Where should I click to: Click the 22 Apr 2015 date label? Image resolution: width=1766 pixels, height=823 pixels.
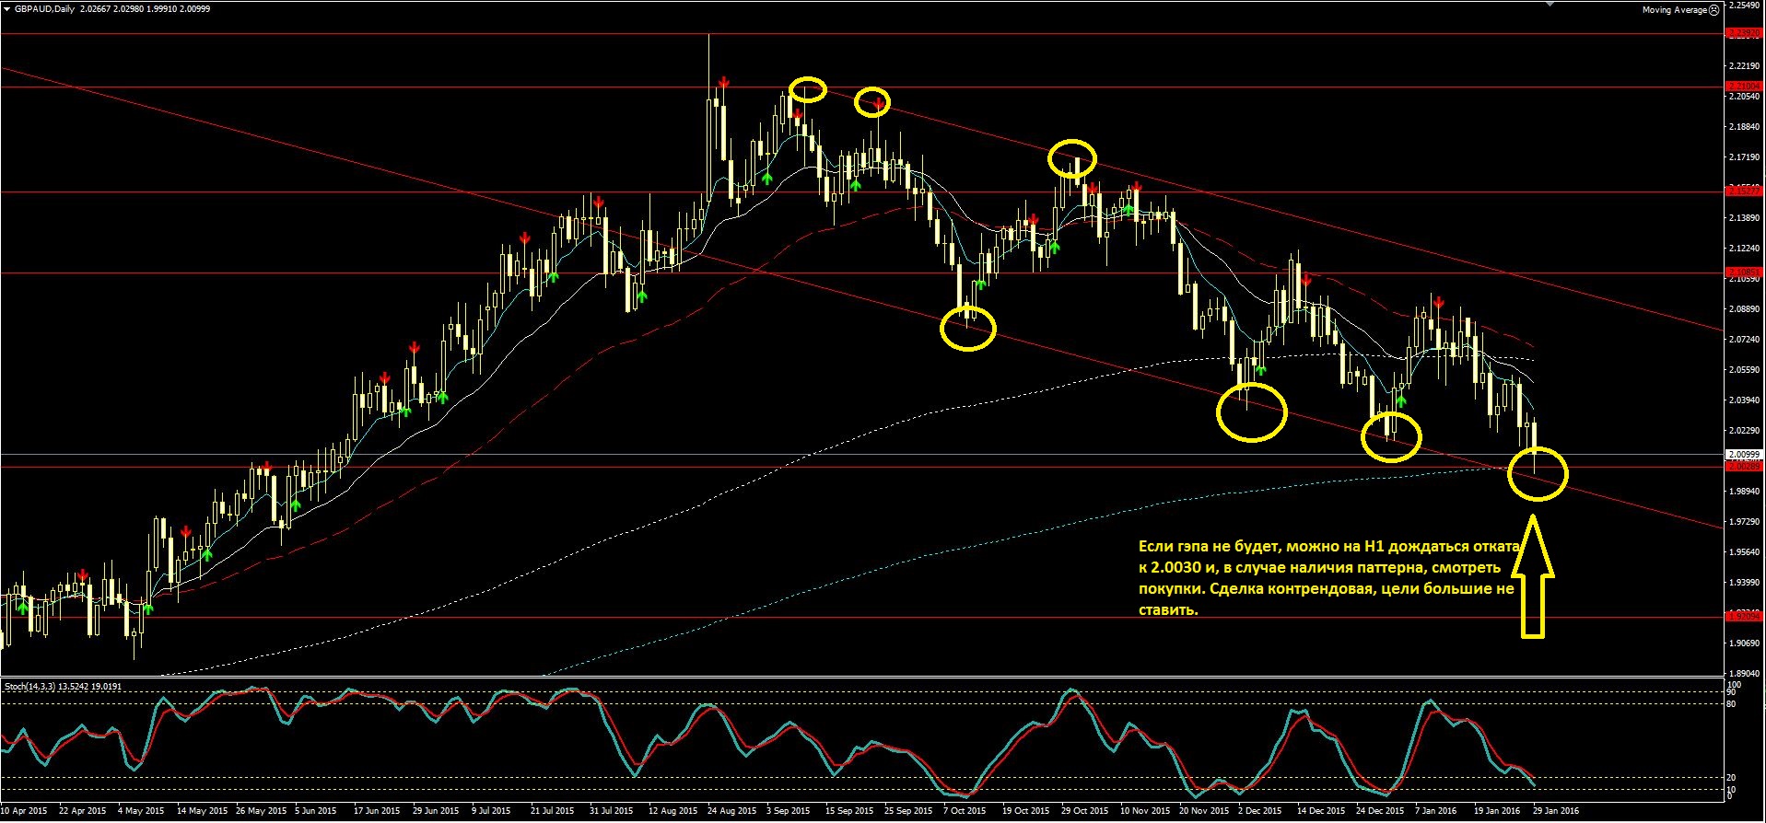82,811
